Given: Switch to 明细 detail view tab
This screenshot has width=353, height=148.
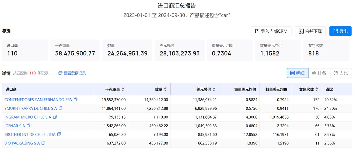Looking at the screenshot, I should (x=298, y=73).
